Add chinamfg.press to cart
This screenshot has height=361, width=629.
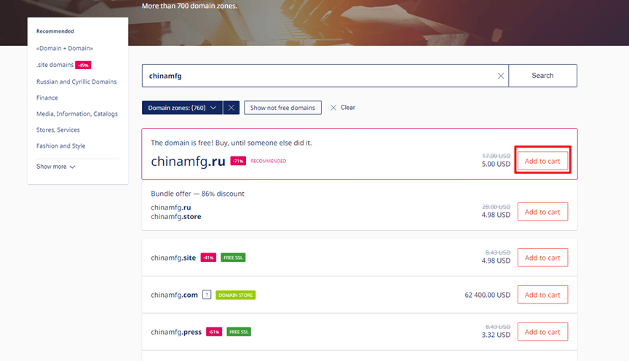coord(542,332)
